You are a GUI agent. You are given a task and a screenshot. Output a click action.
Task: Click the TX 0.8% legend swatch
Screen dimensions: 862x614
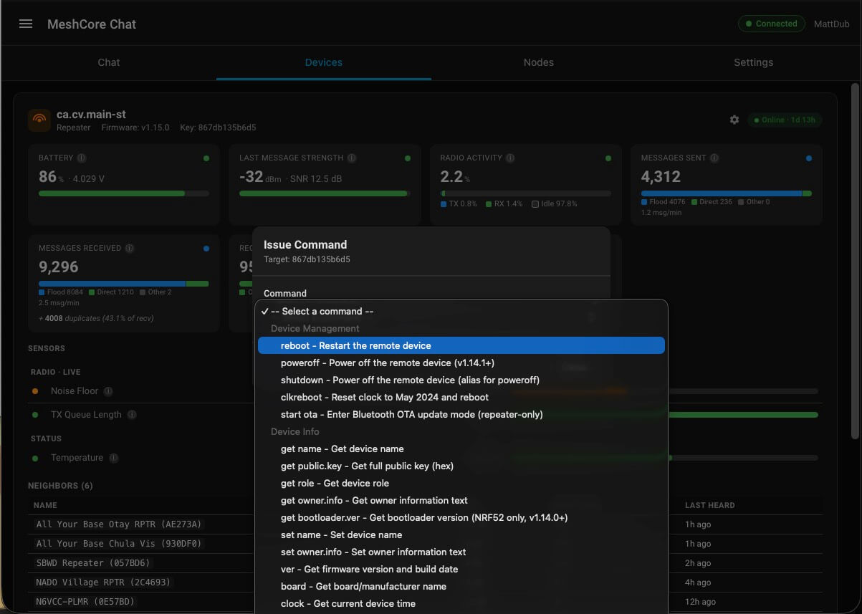444,204
